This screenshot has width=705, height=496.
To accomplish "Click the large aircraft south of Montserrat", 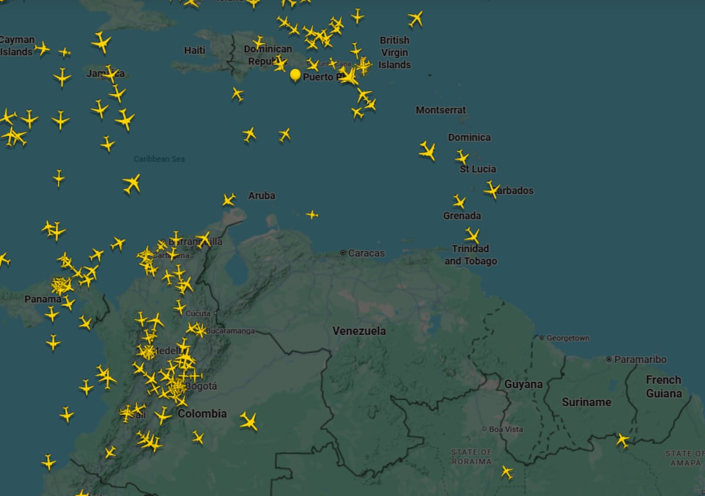I will [427, 151].
